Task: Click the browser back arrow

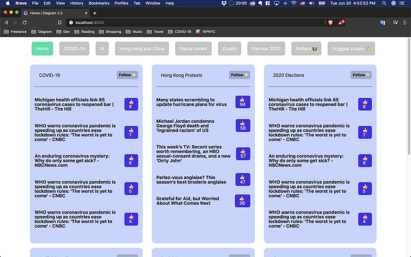Action: (x=6, y=23)
